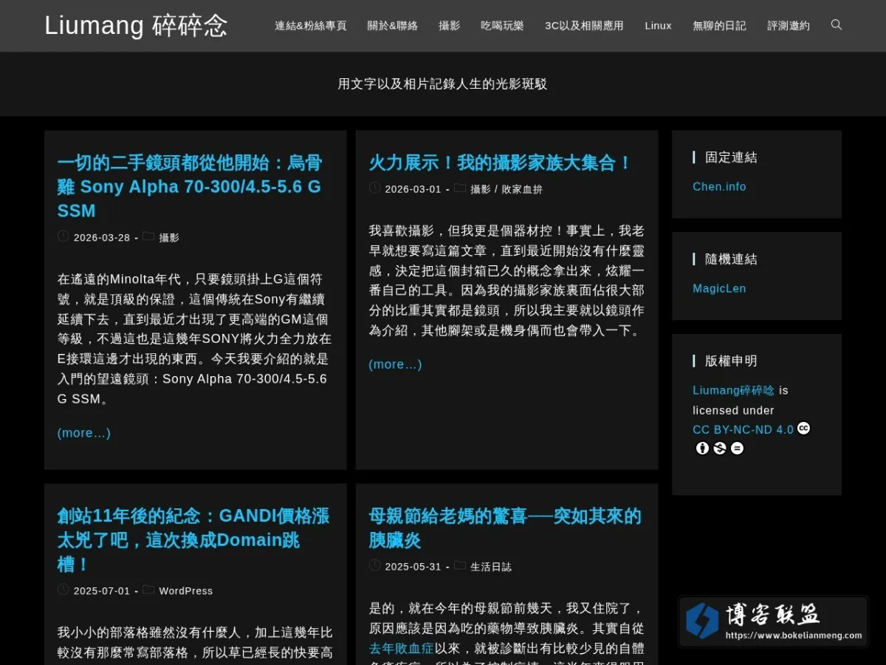The width and height of the screenshot is (886, 665).
Task: Open the 去年敗血症 link in the post text
Action: (x=402, y=648)
